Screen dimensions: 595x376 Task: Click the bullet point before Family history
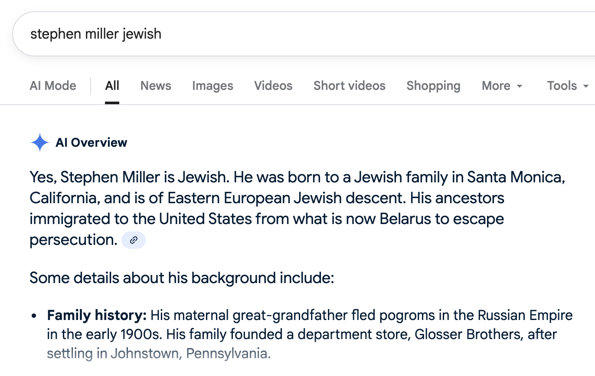(x=34, y=316)
